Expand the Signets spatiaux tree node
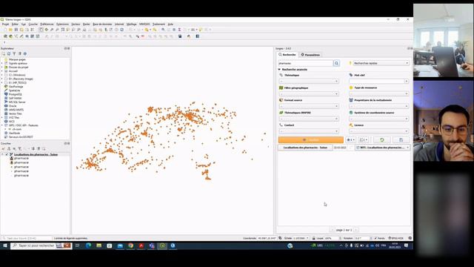This screenshot has height=267, width=474. (x=1, y=64)
